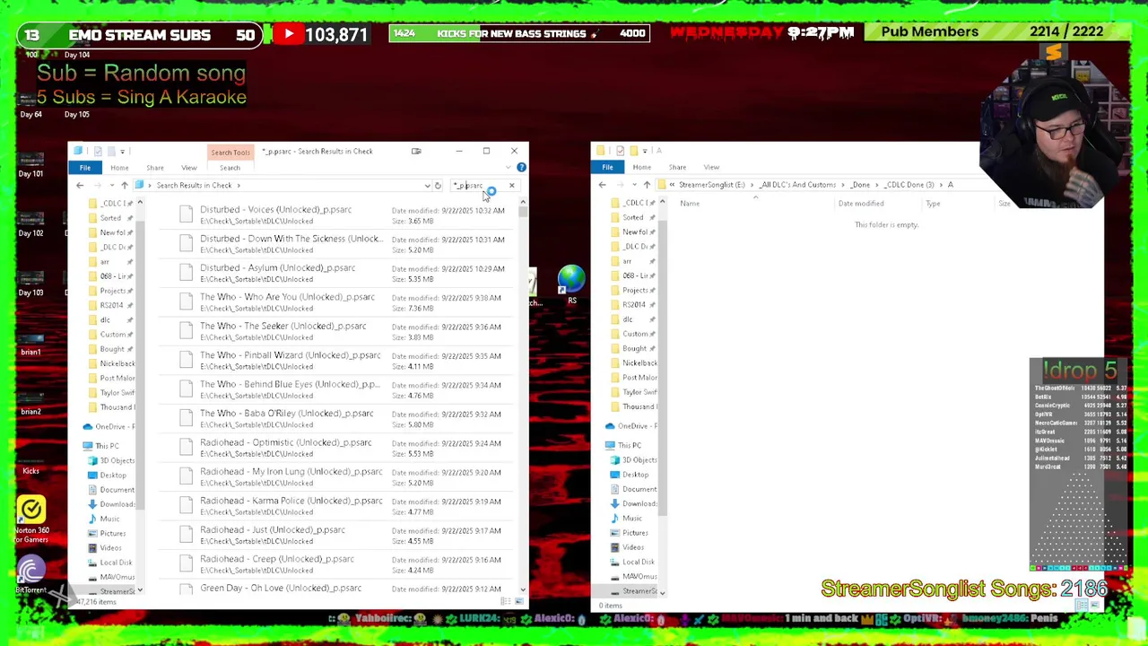
Task: Go back in the search results window
Action: point(80,185)
